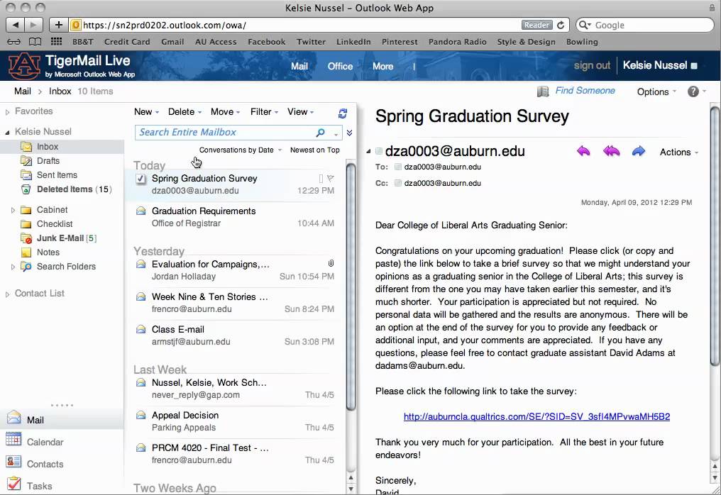721x495 pixels.
Task: Click the Search Entire Mailbox field
Action: pyautogui.click(x=224, y=133)
